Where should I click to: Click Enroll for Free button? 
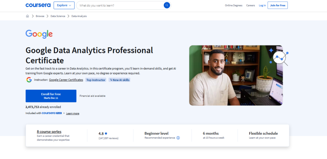[51, 96]
